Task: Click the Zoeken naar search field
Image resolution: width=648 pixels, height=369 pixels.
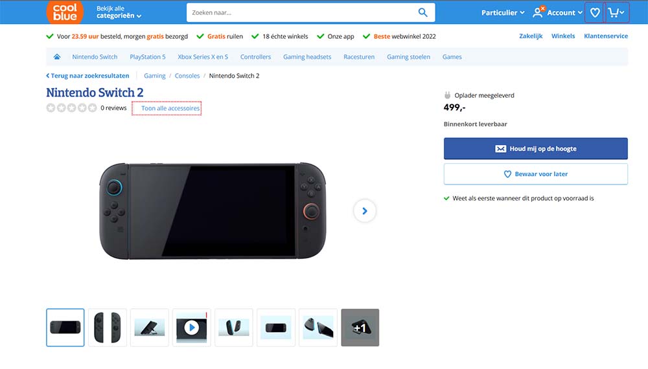Action: pos(301,12)
